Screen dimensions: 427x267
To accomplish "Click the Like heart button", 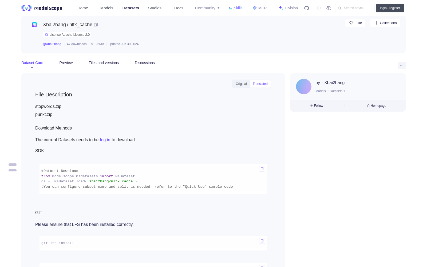I will [355, 23].
